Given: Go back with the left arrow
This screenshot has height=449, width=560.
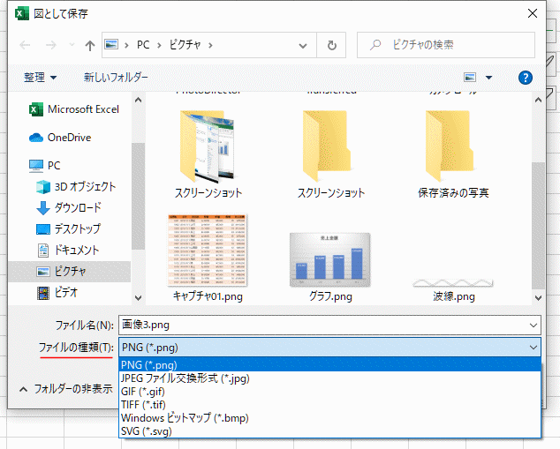Looking at the screenshot, I should pos(25,45).
